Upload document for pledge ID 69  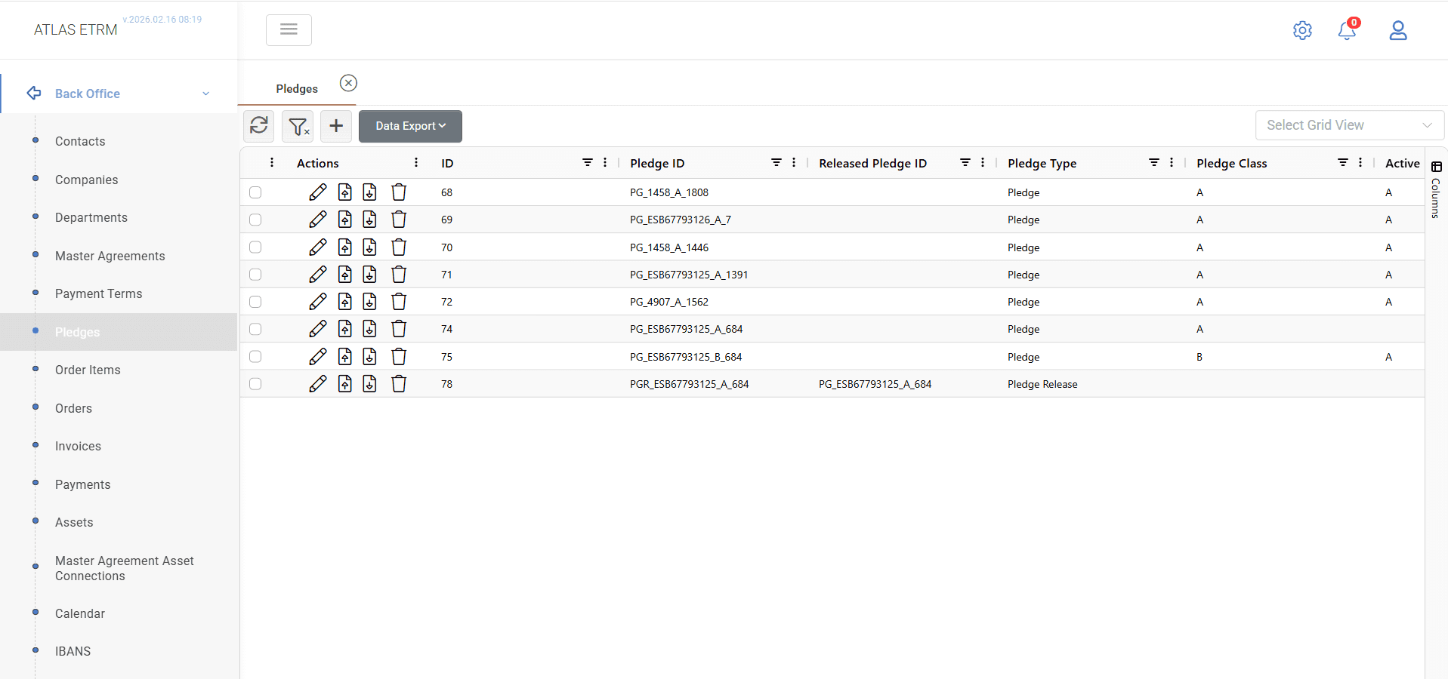[345, 220]
